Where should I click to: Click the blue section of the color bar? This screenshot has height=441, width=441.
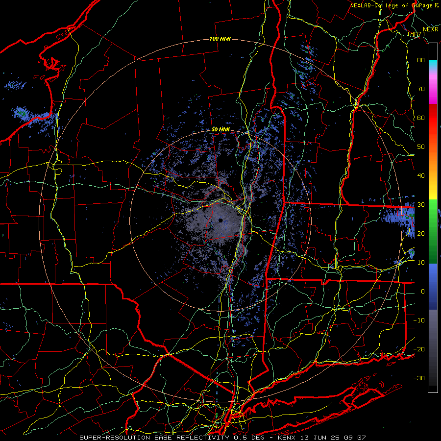pyautogui.click(x=433, y=286)
